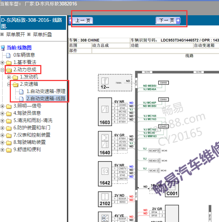Click component 1640 in the wiring diagram
This screenshot has width=219, height=222.
coord(105,144)
